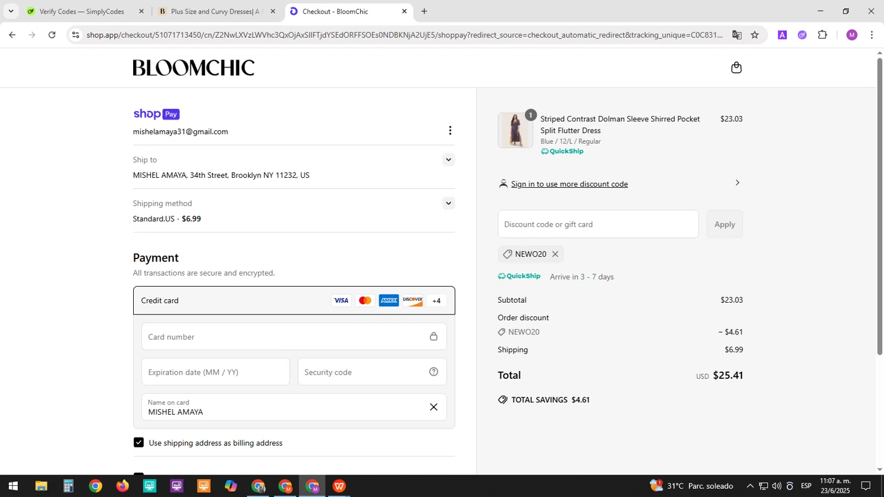The height and width of the screenshot is (497, 884).
Task: Click the page vertical scrollbar
Action: (x=880, y=206)
